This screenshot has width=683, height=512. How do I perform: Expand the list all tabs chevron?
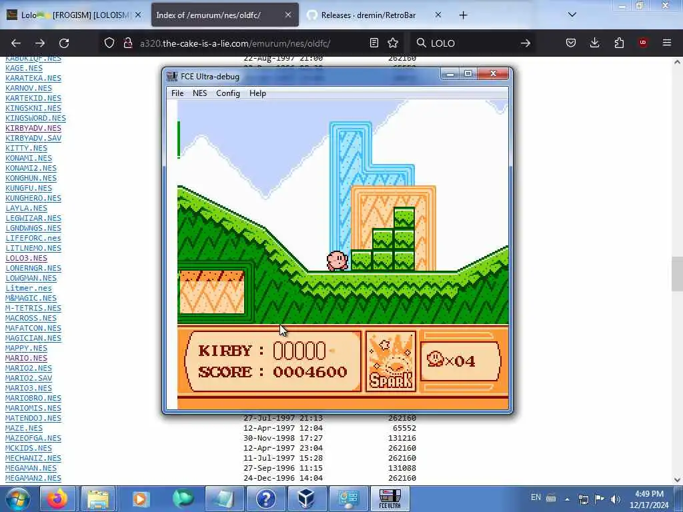(572, 15)
